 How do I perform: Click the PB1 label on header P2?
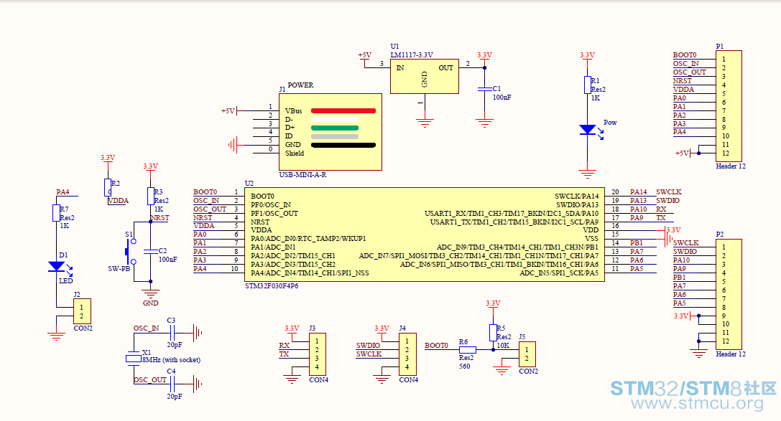click(x=680, y=278)
